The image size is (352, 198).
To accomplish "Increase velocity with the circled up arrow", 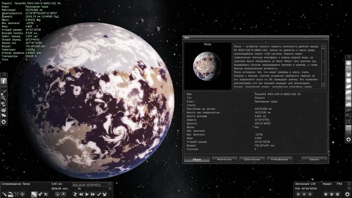I will click(x=64, y=194).
